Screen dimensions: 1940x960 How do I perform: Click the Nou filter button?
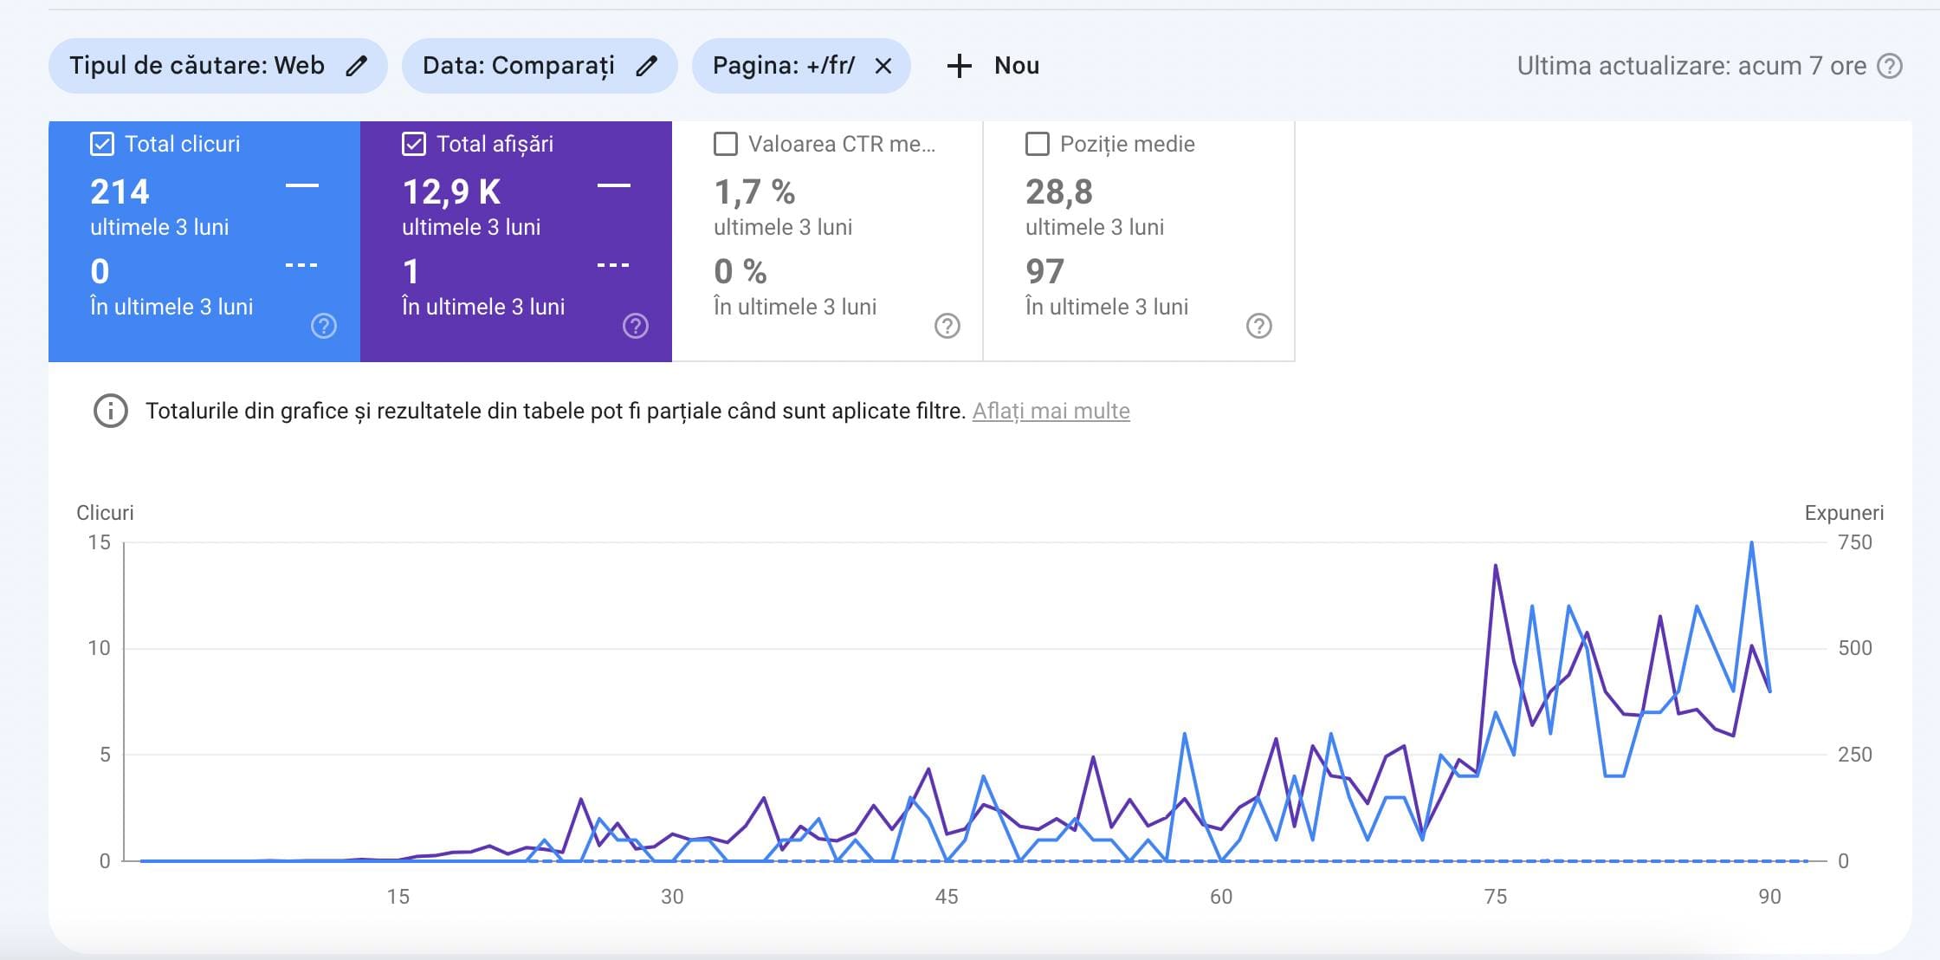(x=1016, y=66)
